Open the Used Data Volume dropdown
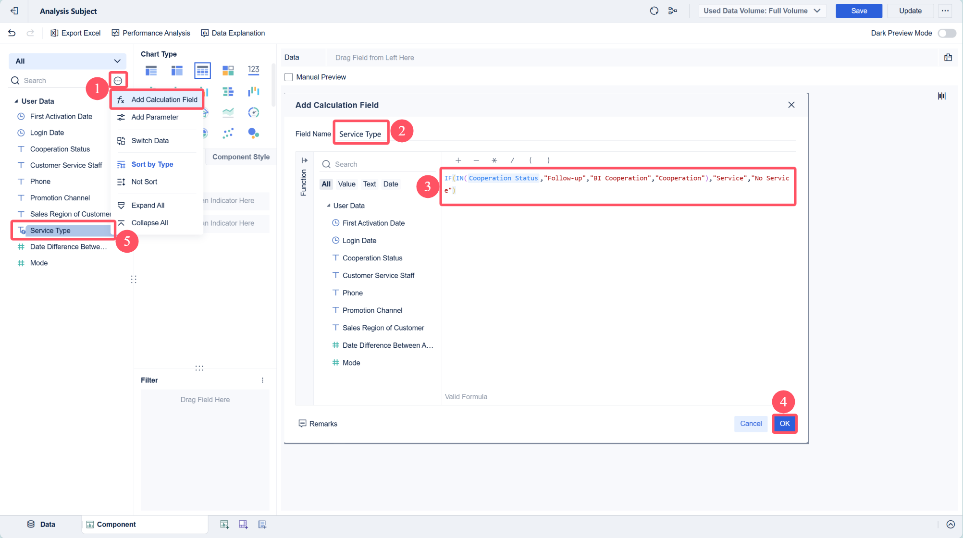Screen dimensions: 963x538 click(762, 11)
